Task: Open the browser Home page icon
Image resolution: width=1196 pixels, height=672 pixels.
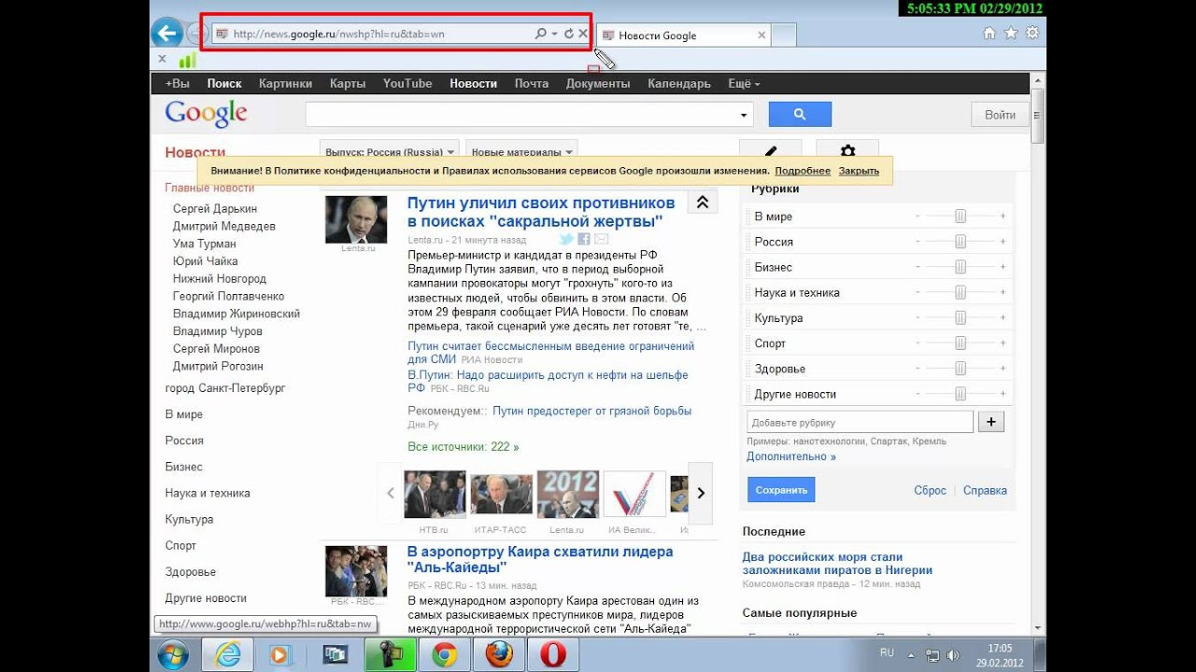Action: (990, 34)
